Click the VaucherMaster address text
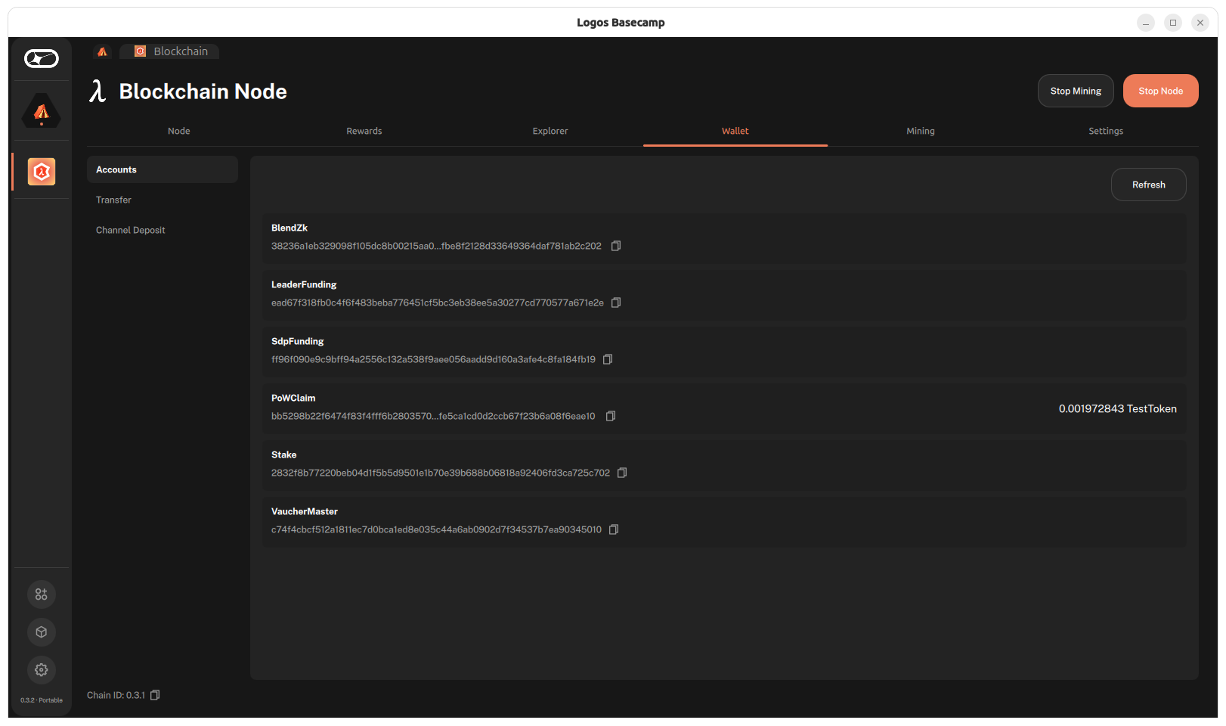The height and width of the screenshot is (726, 1226). point(437,529)
